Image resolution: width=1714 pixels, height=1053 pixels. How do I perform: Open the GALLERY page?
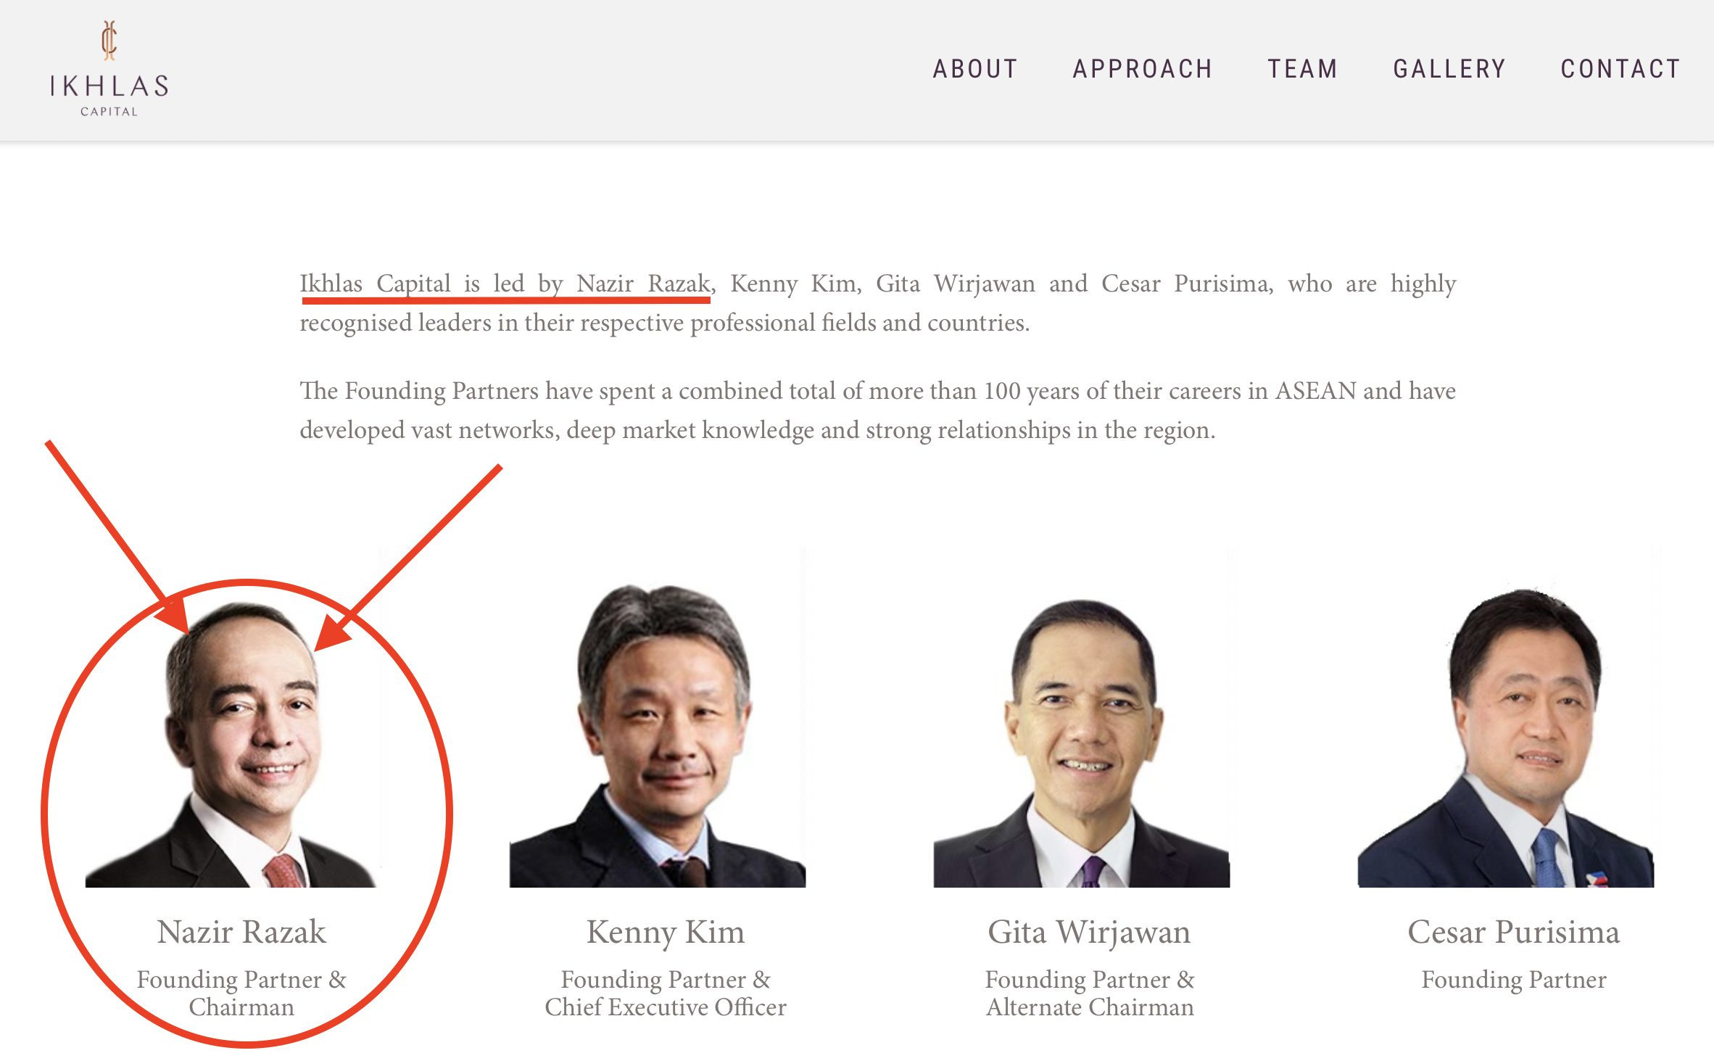(x=1449, y=69)
